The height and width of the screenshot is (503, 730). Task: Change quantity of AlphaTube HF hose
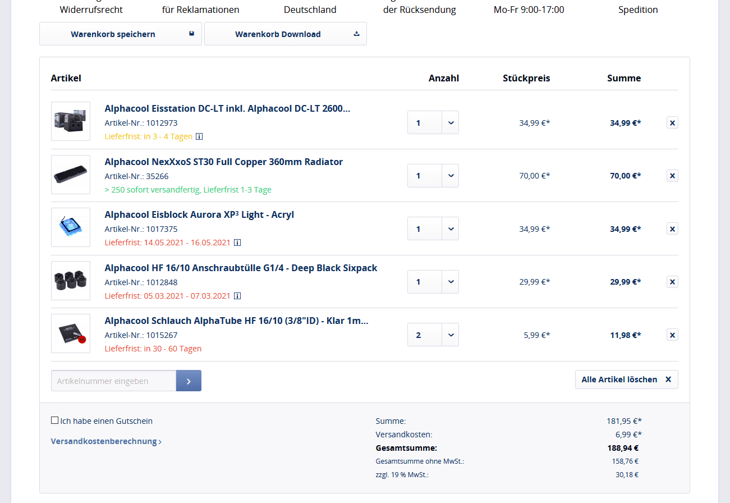tap(450, 335)
